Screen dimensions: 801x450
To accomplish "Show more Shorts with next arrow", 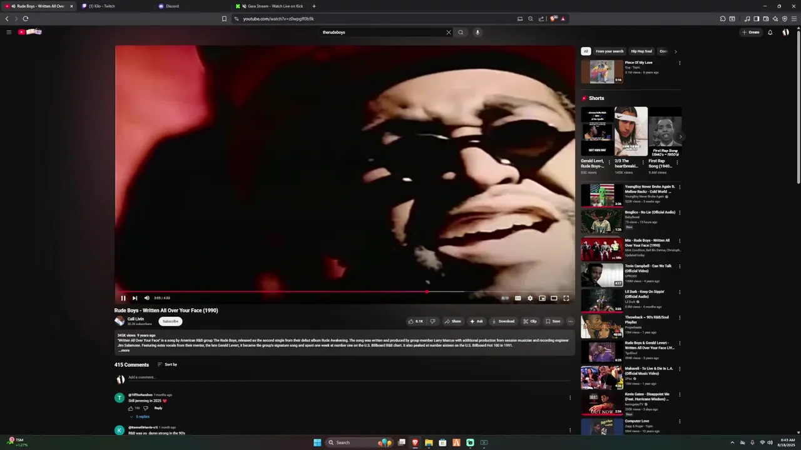I will pyautogui.click(x=680, y=136).
